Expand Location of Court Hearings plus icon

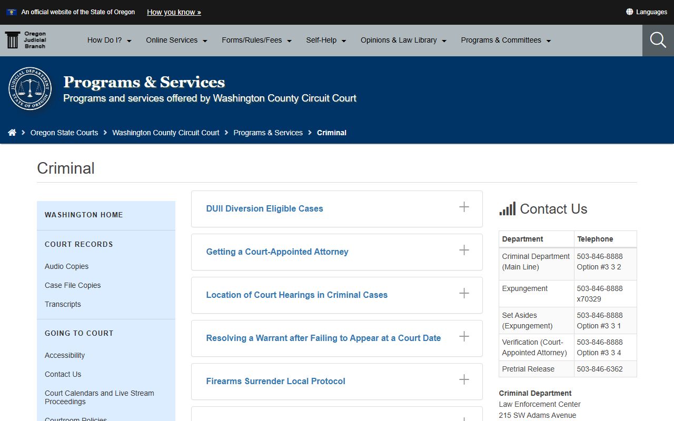(464, 293)
